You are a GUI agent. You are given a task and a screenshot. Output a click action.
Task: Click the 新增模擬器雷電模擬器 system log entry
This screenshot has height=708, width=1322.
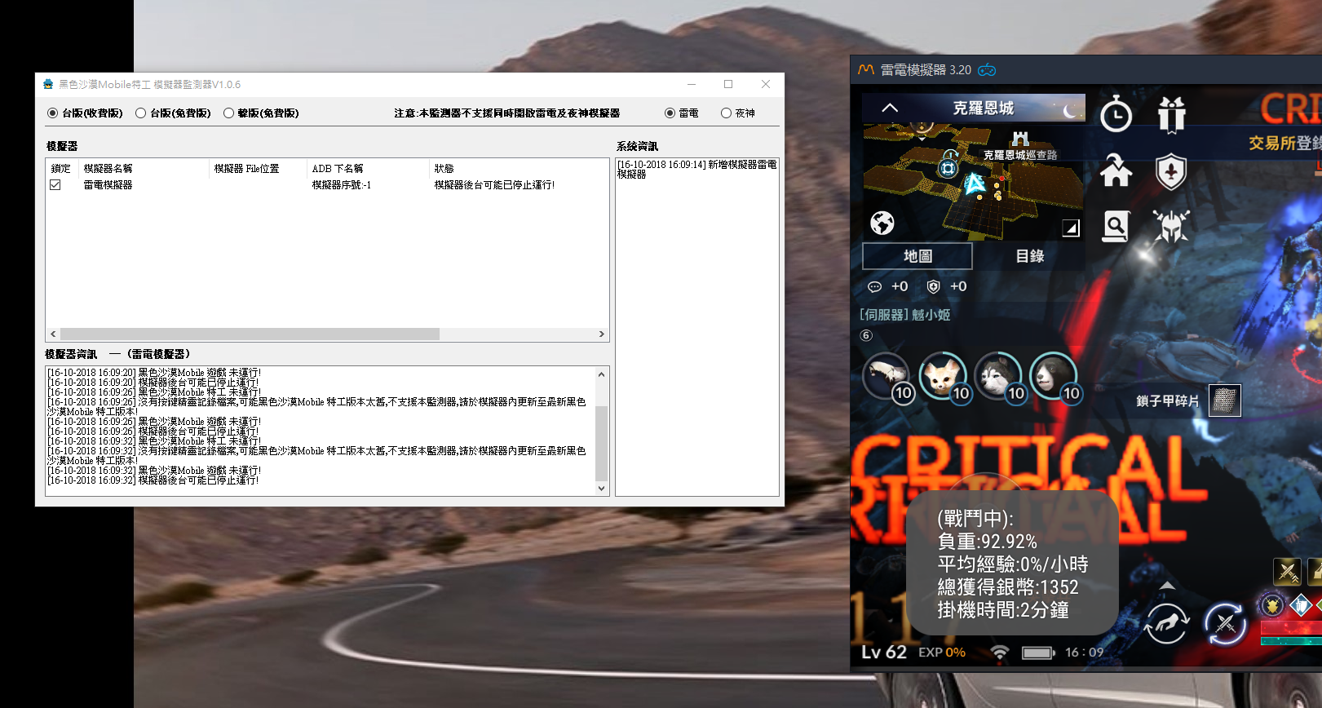pos(697,169)
